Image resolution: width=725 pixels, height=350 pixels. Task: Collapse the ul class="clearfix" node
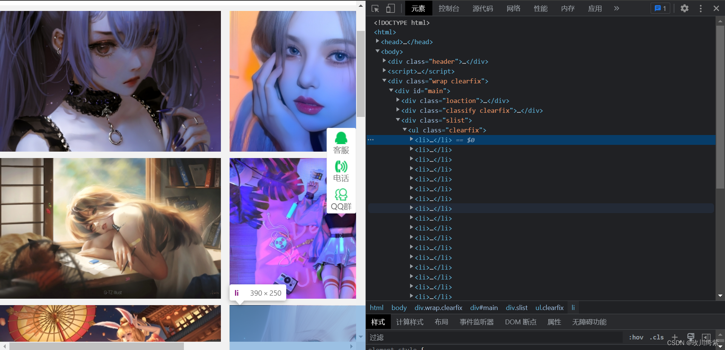click(x=404, y=129)
